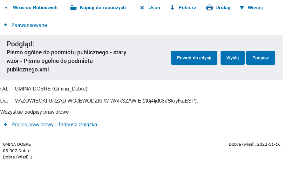Click the Usuń text label
Screen dimensions: 293x174
pyautogui.click(x=154, y=8)
